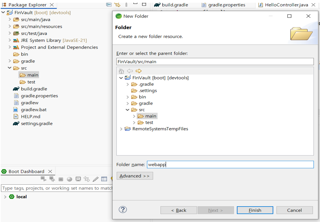
Task: Click the Cancel button
Action: [x=295, y=210]
